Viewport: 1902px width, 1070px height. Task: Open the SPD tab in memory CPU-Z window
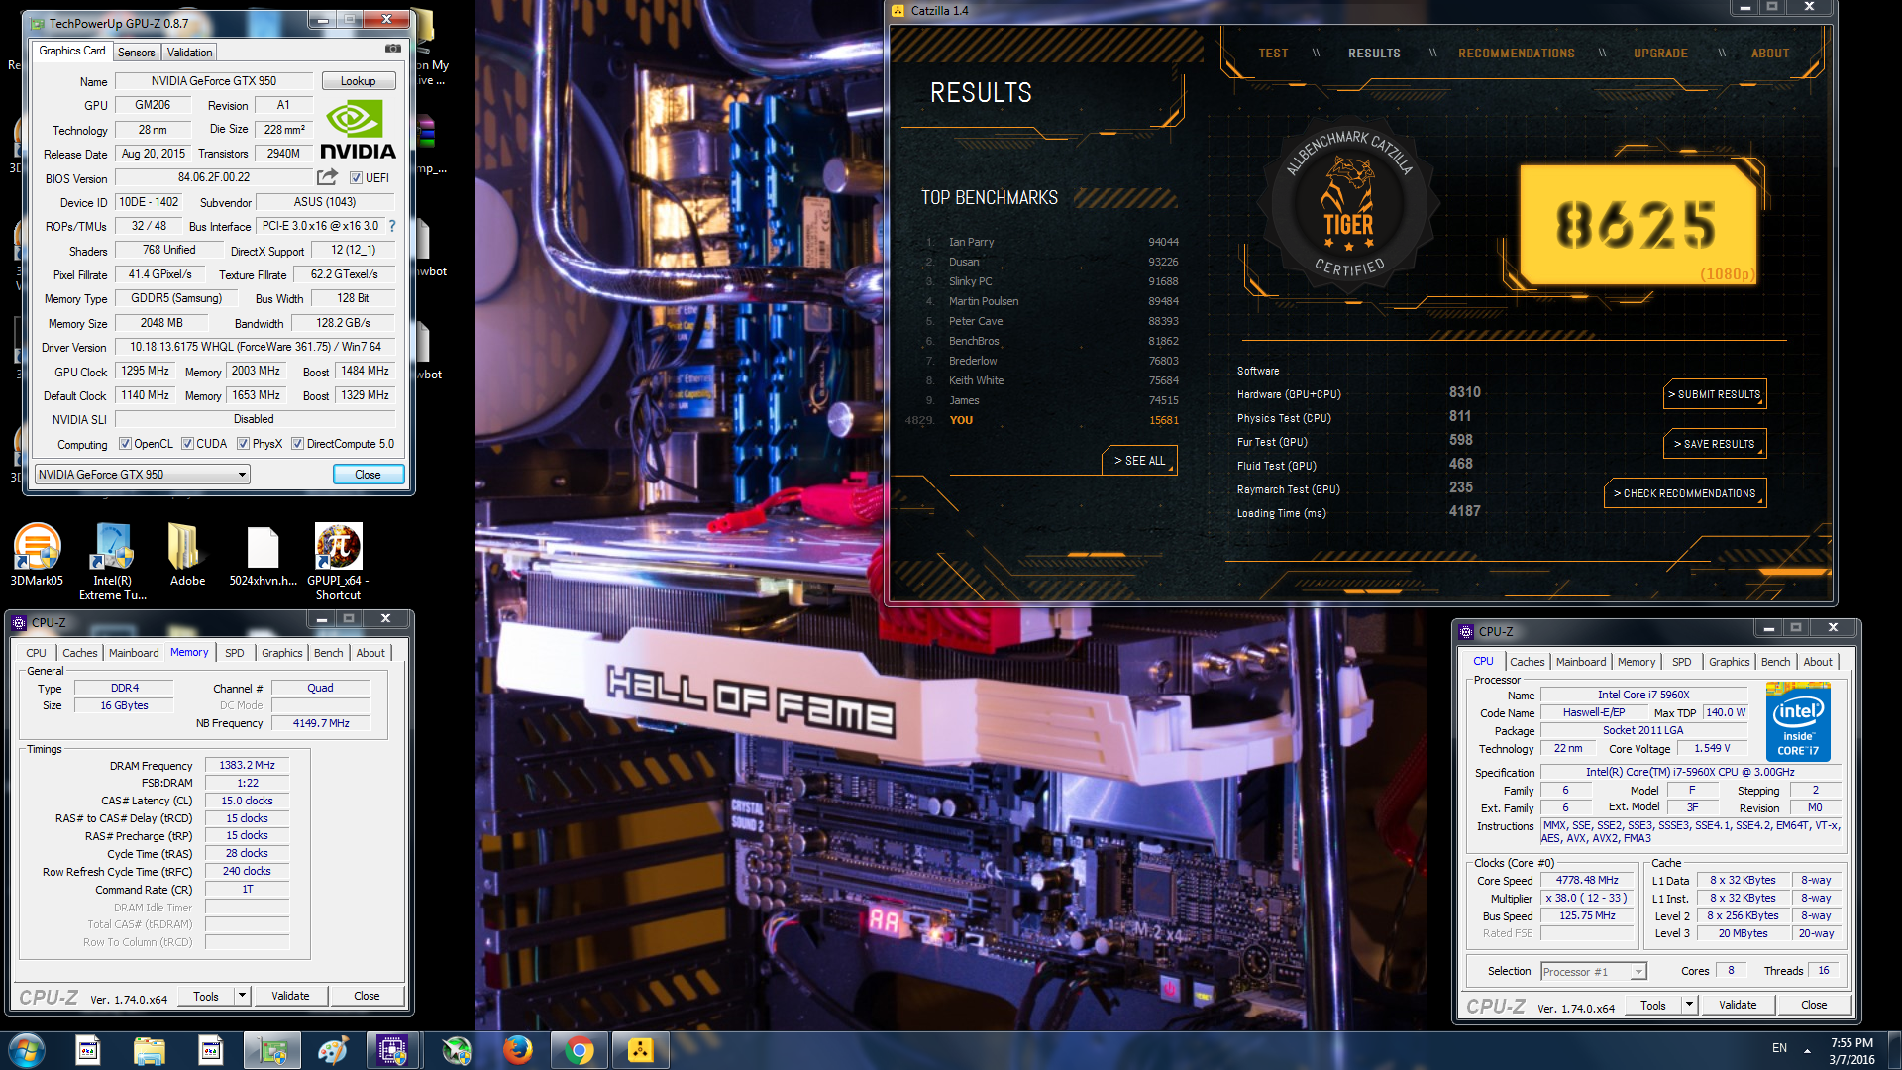point(234,653)
